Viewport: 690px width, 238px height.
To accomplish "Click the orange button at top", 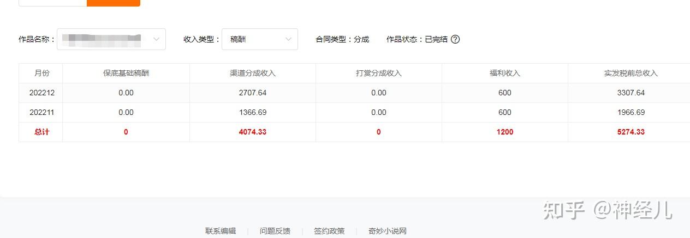I will pyautogui.click(x=114, y=3).
